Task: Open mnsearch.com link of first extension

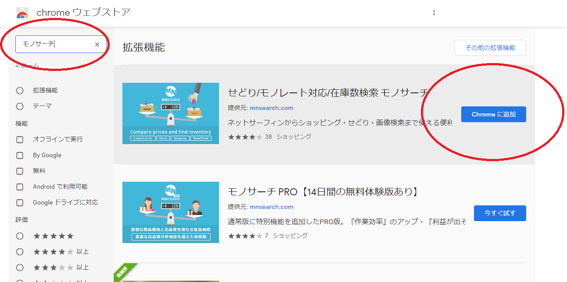Action: click(271, 108)
